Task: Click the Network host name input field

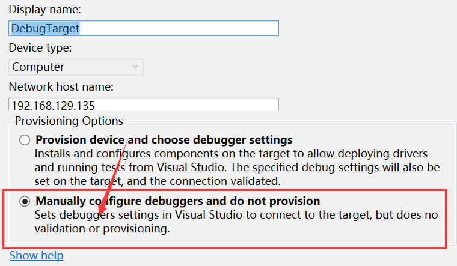Action: (144, 104)
